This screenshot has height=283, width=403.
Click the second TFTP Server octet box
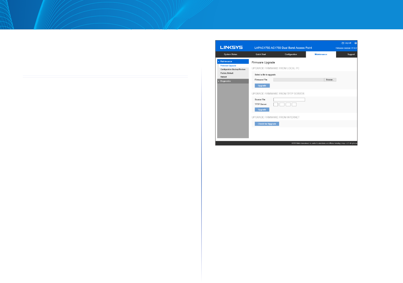[x=282, y=104]
